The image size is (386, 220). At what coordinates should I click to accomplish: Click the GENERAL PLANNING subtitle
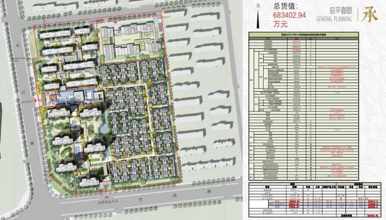[334, 19]
